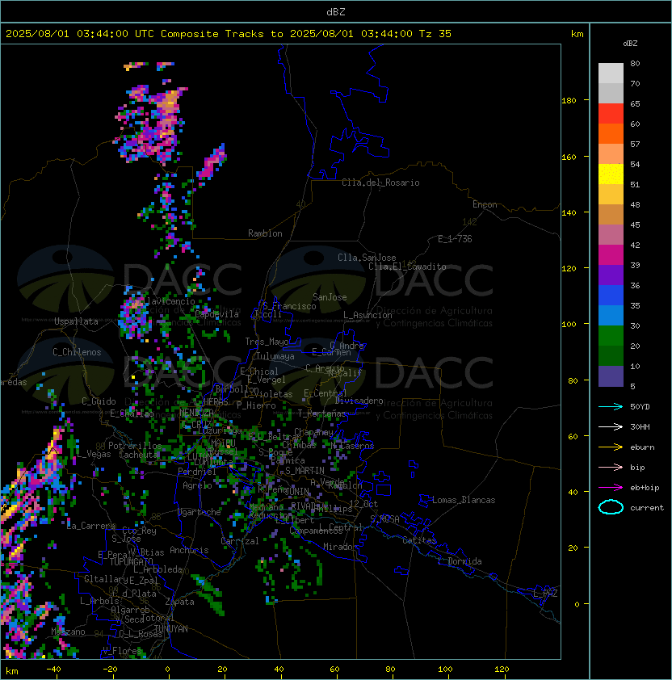Click the yellow eburn arrow in legend

pyautogui.click(x=611, y=447)
